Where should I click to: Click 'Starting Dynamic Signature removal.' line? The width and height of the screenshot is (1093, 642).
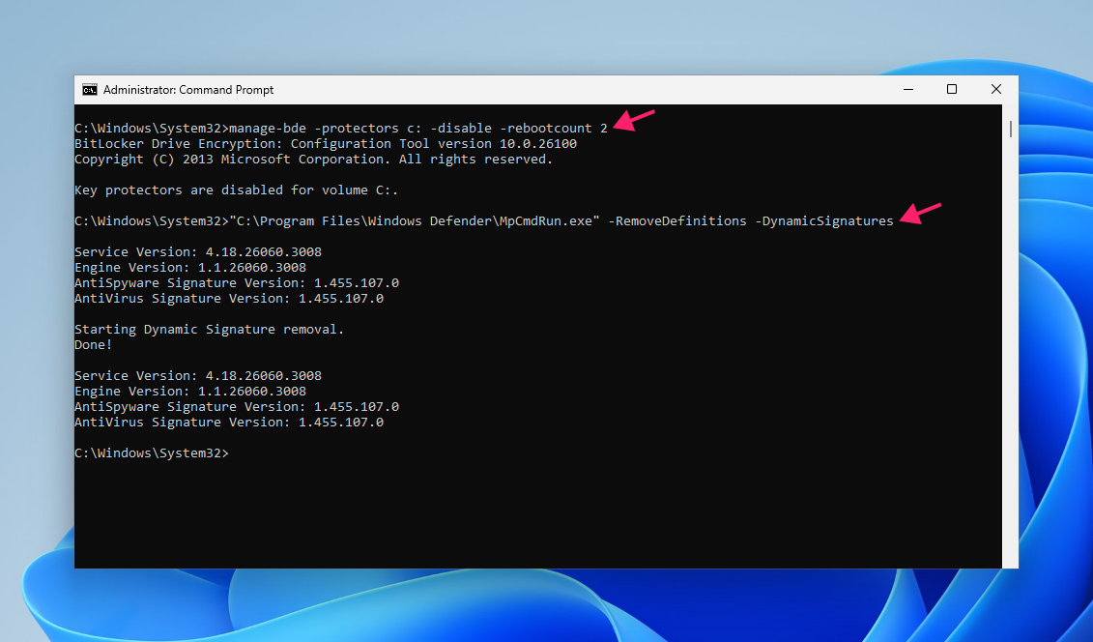coord(209,329)
